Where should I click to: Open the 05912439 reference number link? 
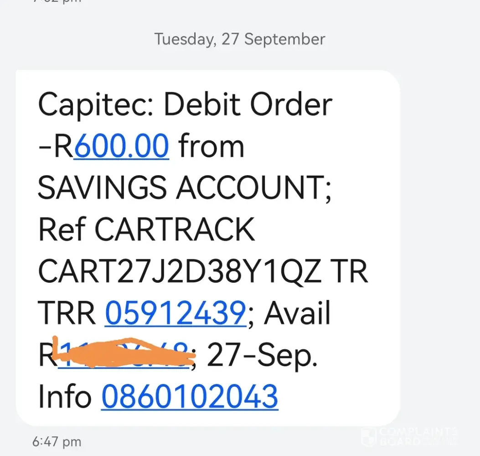click(x=175, y=313)
